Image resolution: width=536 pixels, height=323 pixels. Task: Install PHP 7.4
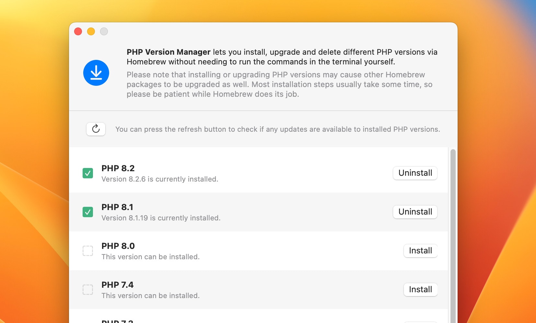[420, 290]
